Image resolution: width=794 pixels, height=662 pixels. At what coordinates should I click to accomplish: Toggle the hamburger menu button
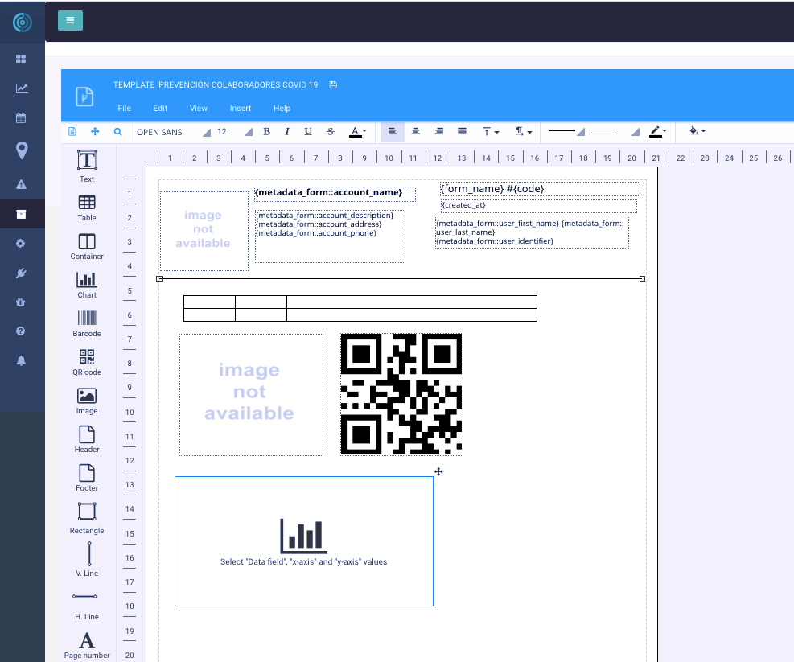click(x=70, y=21)
